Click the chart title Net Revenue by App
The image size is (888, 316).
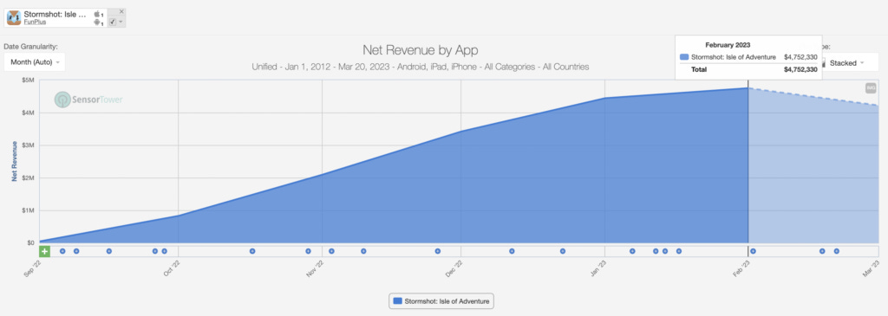click(421, 49)
